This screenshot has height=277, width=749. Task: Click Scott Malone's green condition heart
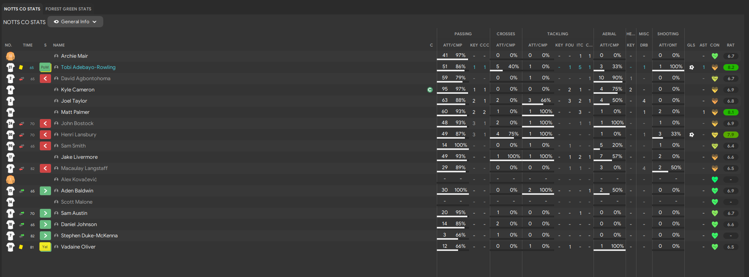[715, 202]
